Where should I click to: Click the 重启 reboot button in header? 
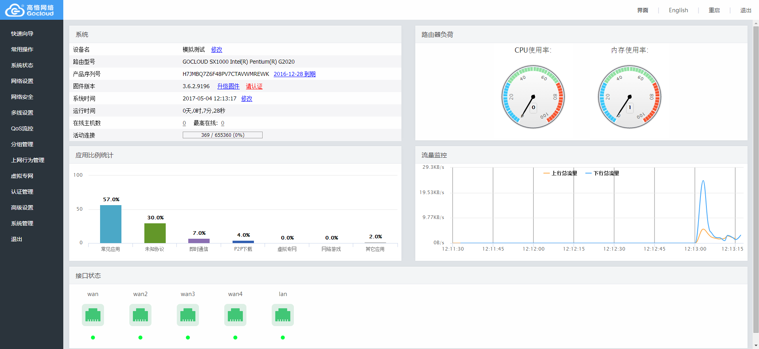(x=714, y=10)
